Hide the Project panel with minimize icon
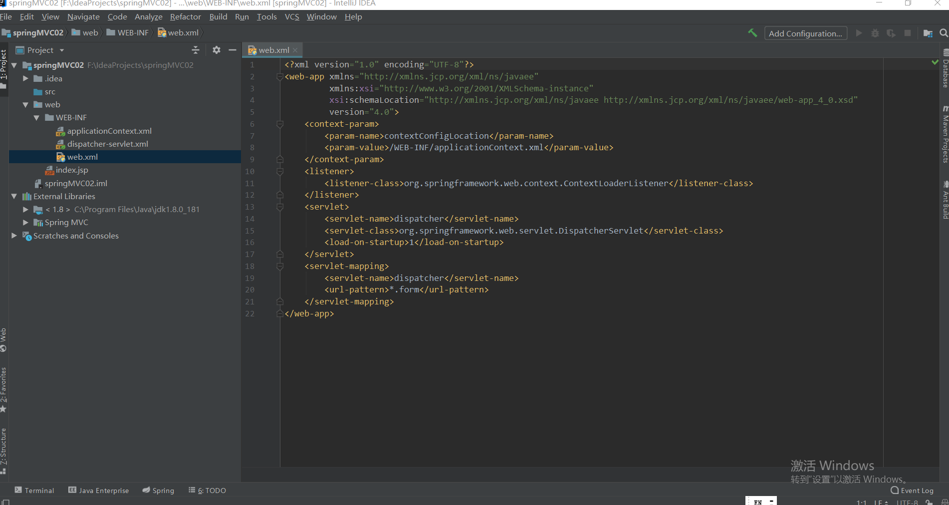 click(x=232, y=50)
